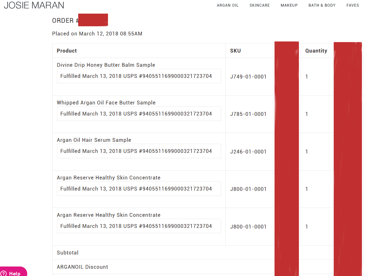Image resolution: width=373 pixels, height=276 pixels.
Task: Click SKU J749-01-0001
Action: pos(248,77)
